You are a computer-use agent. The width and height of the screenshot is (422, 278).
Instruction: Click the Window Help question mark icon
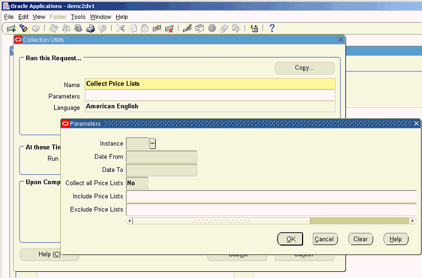tap(272, 28)
